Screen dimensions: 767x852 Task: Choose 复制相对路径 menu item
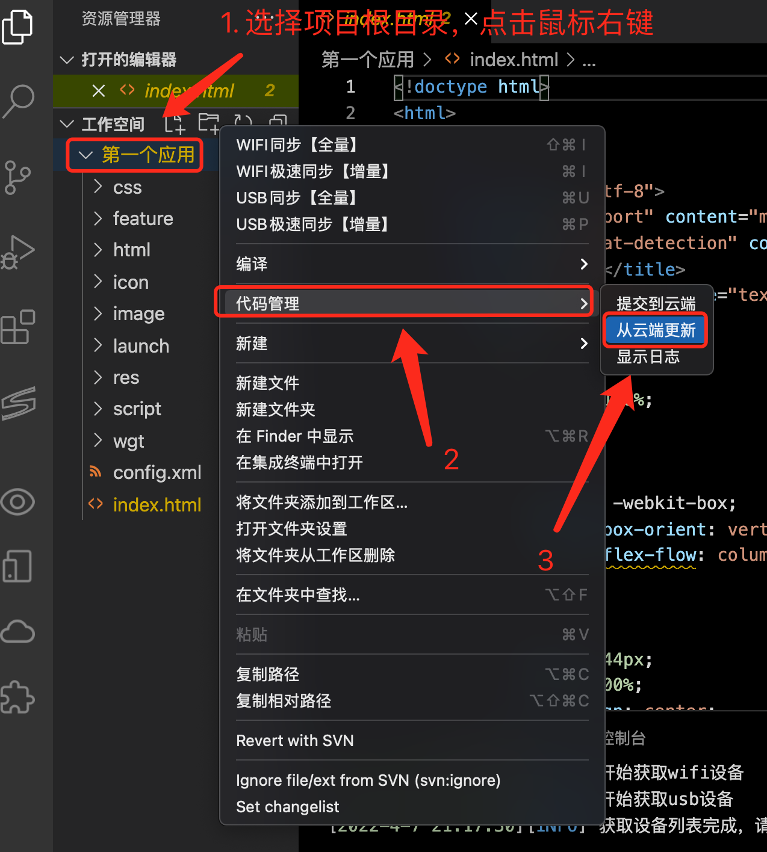412,701
